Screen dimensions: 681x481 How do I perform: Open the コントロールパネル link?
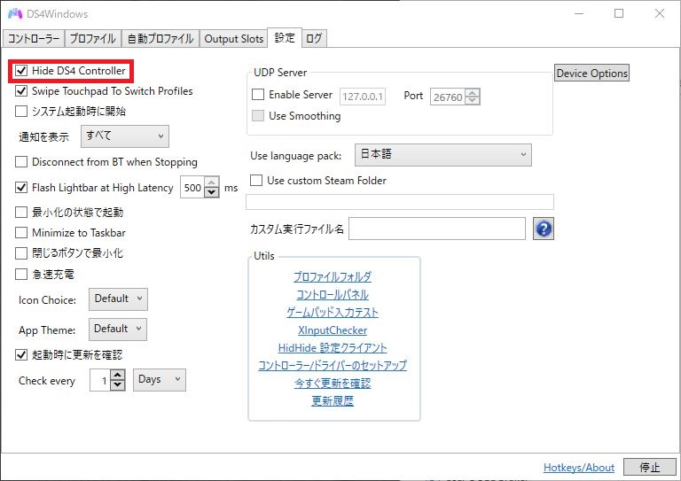coord(333,294)
